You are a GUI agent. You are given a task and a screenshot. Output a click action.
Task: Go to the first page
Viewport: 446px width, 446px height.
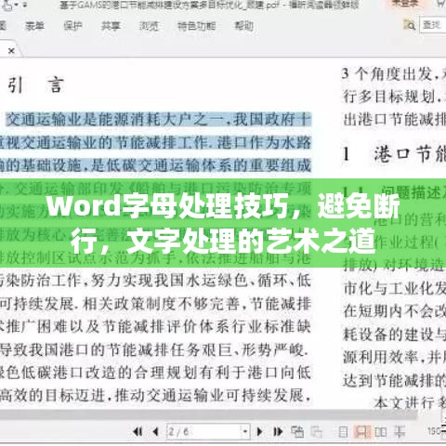(x=138, y=431)
